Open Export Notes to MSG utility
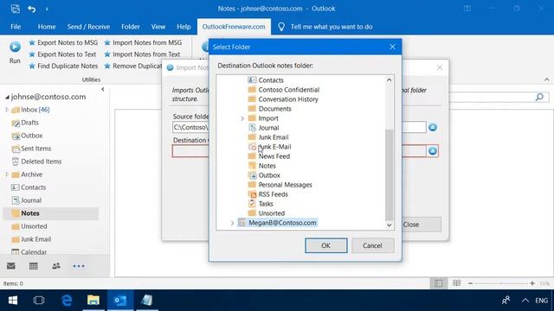The height and width of the screenshot is (311, 554). 63,42
